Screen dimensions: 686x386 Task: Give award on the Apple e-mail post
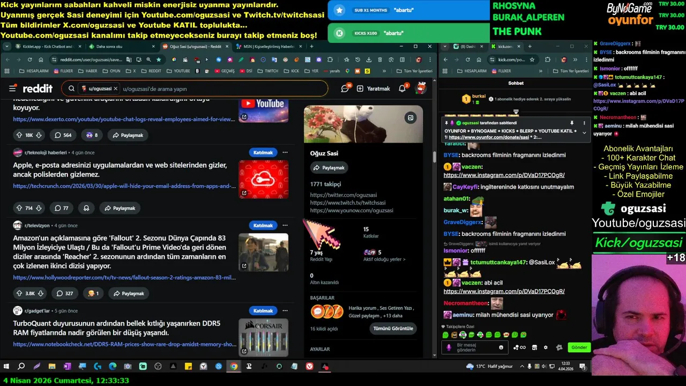tap(86, 208)
